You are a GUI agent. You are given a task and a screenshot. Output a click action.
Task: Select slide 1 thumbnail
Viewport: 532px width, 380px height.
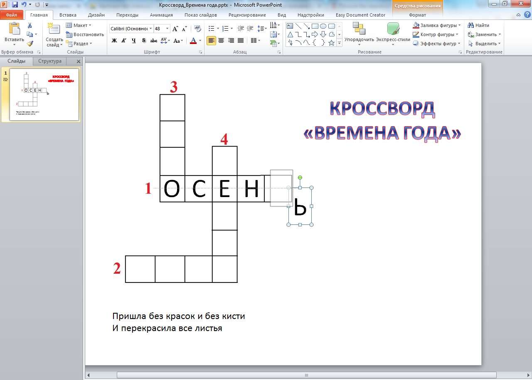44,95
